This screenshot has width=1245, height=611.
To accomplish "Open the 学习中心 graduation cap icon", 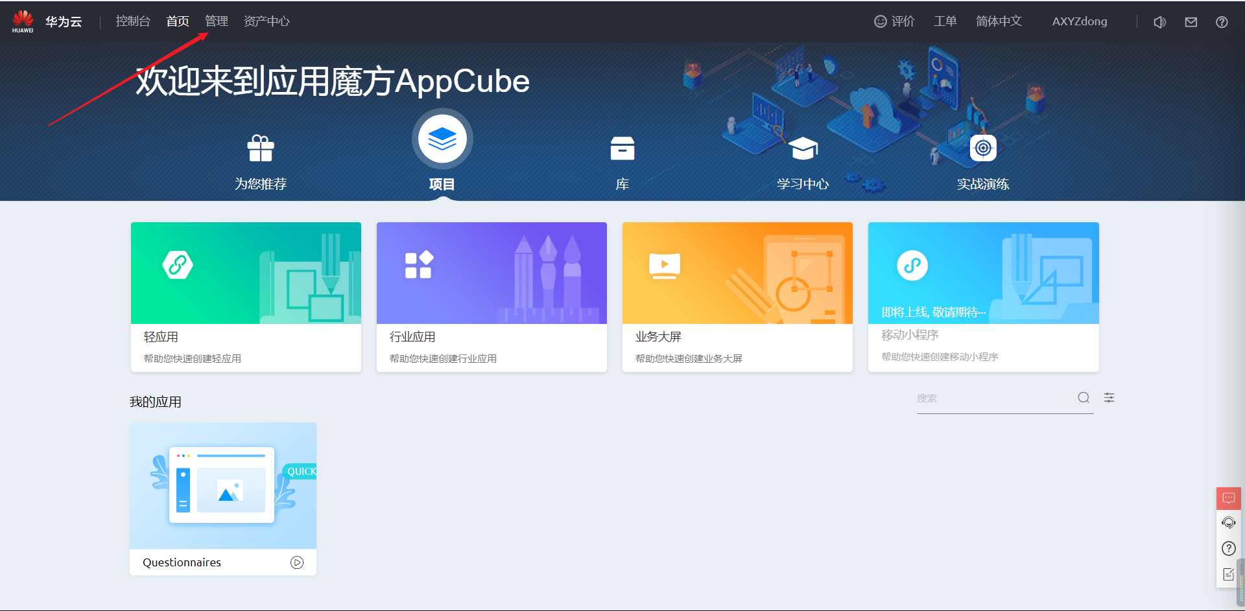I will 803,148.
